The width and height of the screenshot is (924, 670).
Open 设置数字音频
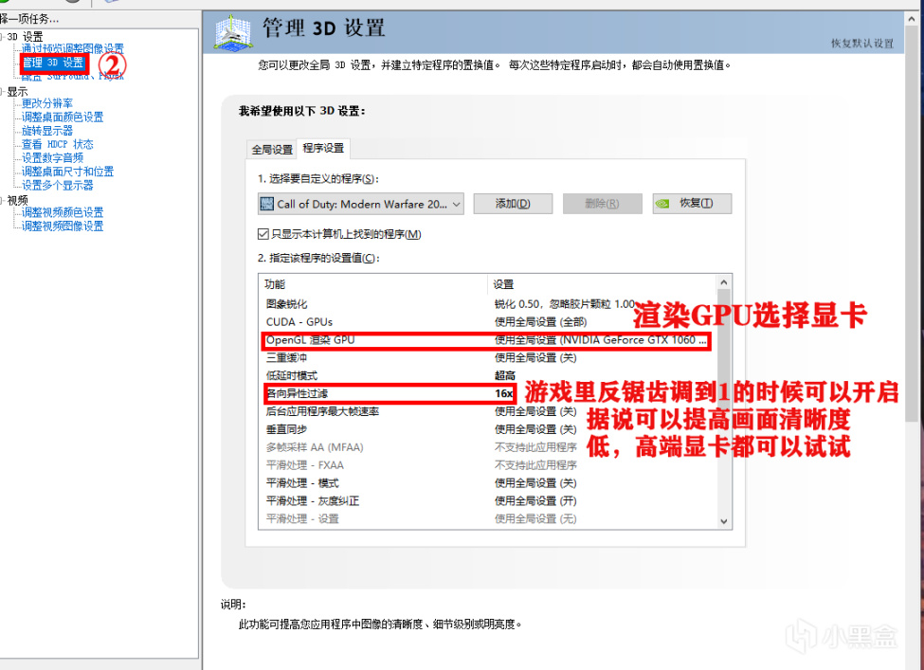click(52, 157)
